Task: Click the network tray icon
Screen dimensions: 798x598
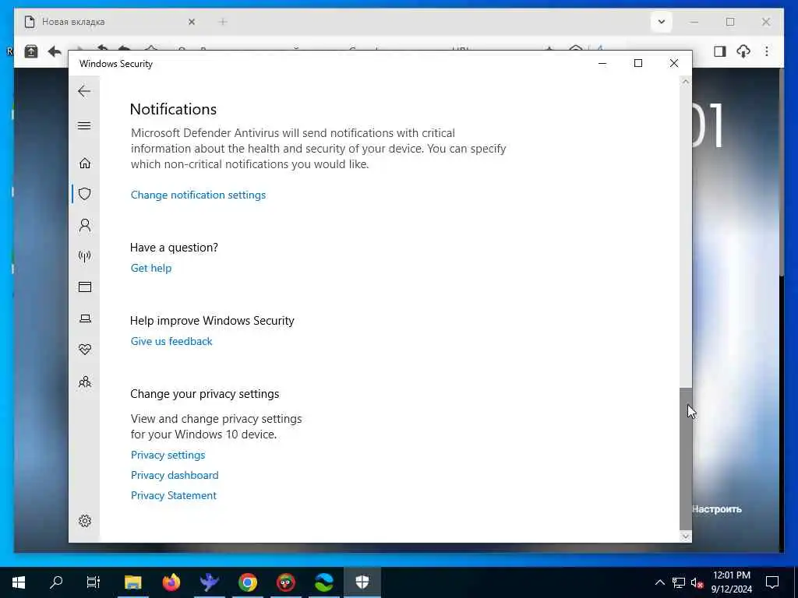Action: click(x=679, y=582)
